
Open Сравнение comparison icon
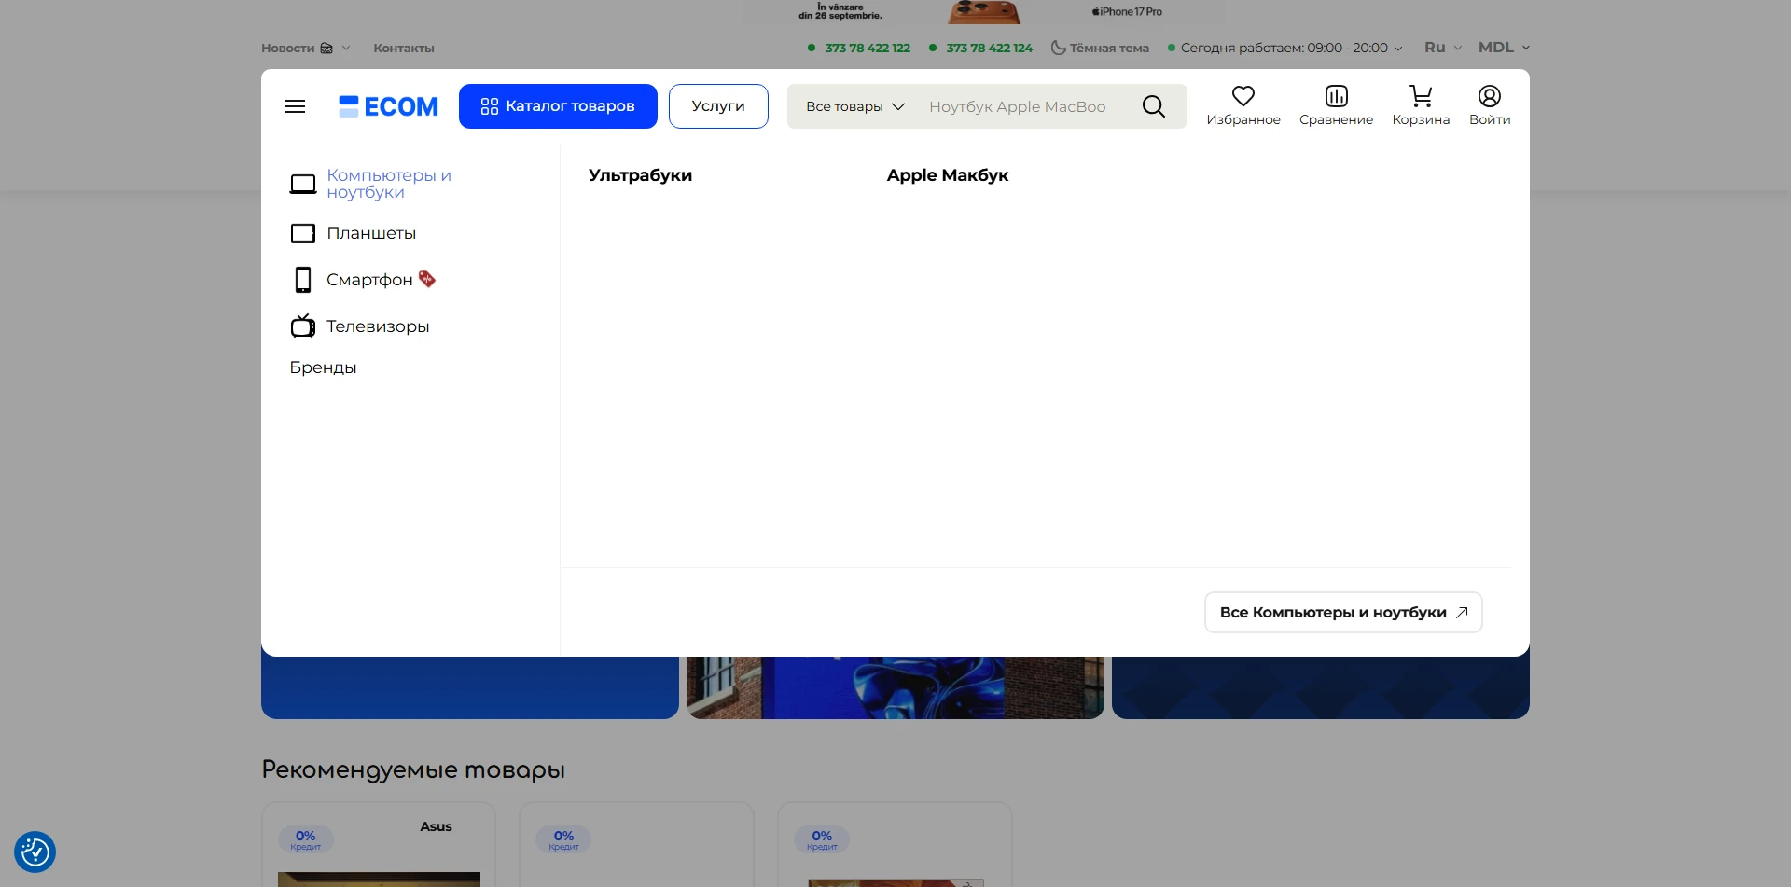click(1337, 96)
